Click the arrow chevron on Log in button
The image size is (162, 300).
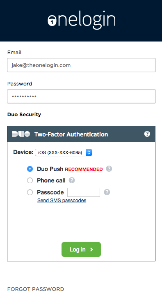coord(91,249)
